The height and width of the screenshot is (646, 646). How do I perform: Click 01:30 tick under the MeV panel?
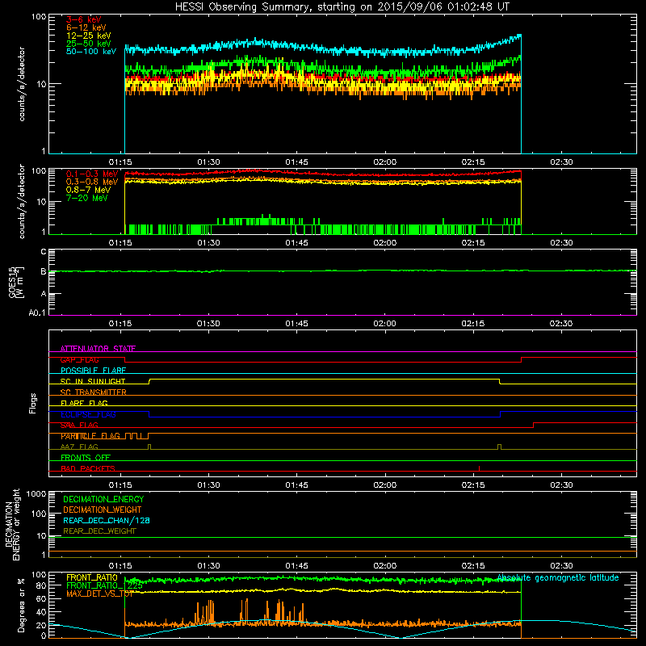208,243
